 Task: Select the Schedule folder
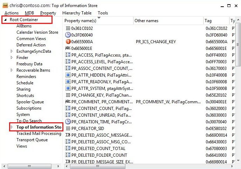(25, 83)
